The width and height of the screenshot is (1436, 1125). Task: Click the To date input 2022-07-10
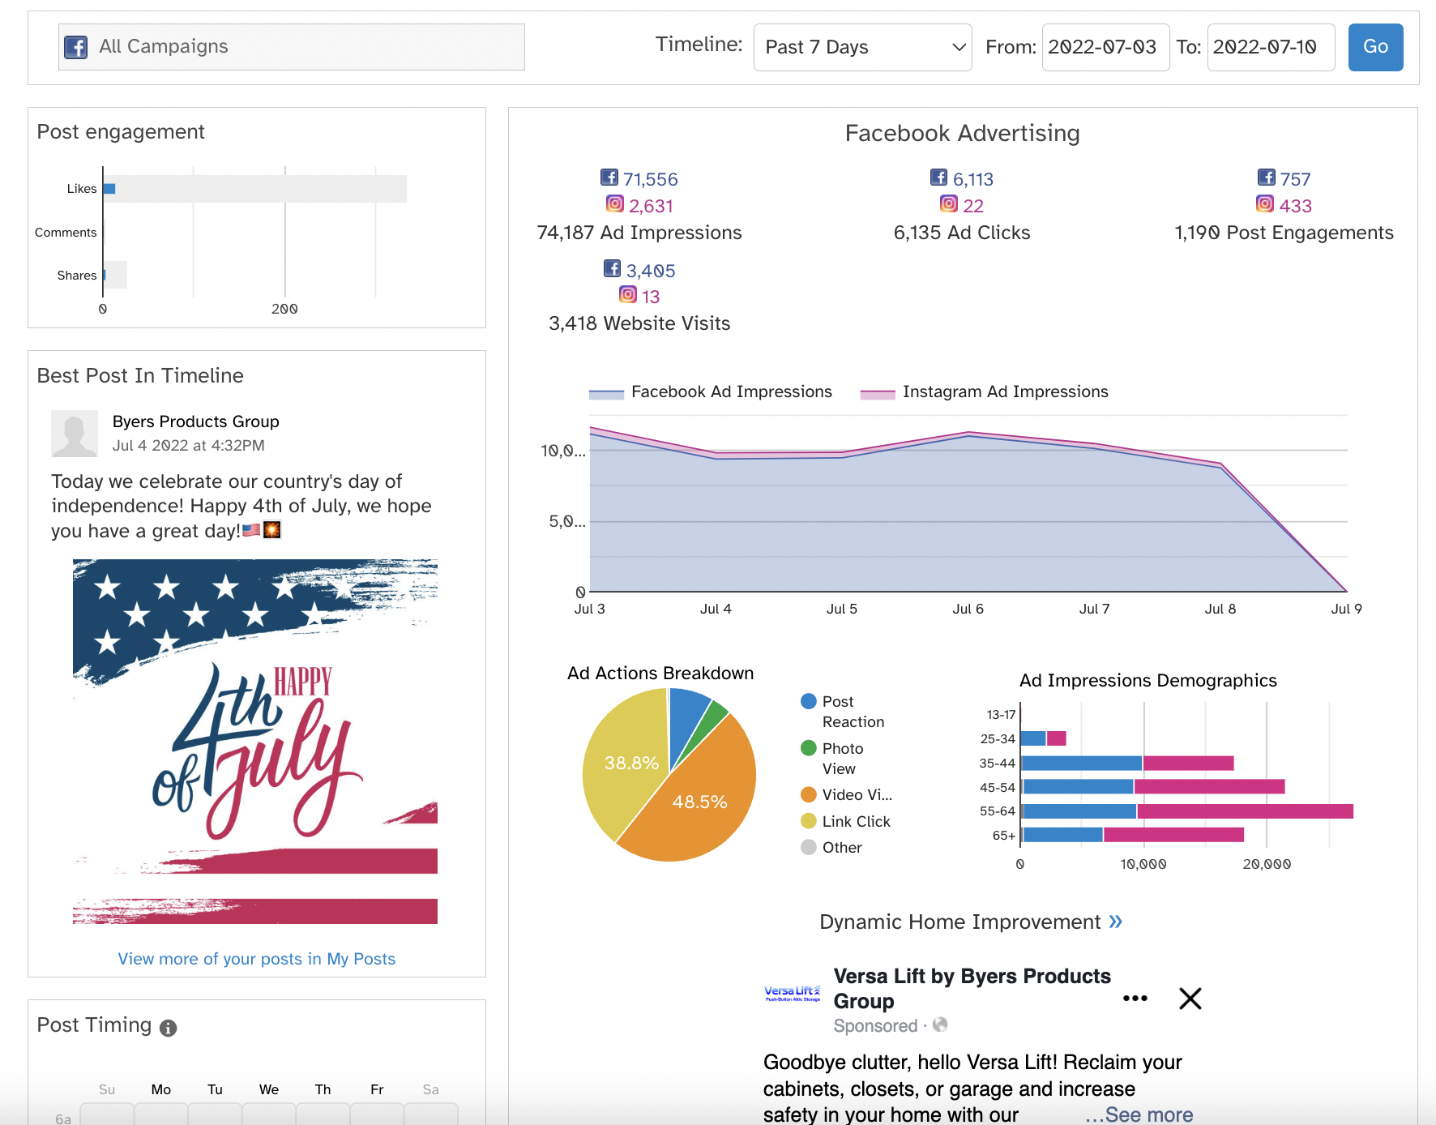coord(1271,47)
